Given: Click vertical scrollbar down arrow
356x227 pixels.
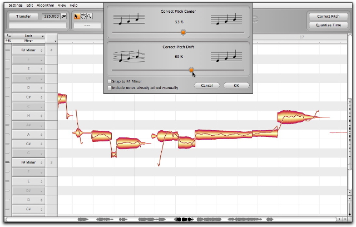Looking at the screenshot, I should 350,199.
